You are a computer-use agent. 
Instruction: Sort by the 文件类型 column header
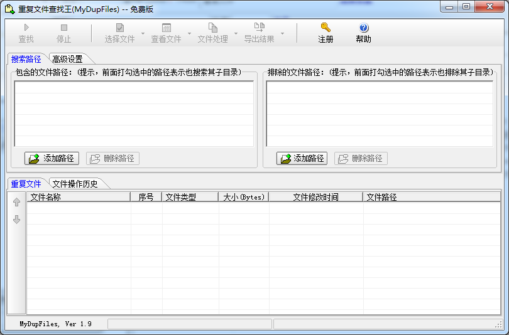[190, 197]
